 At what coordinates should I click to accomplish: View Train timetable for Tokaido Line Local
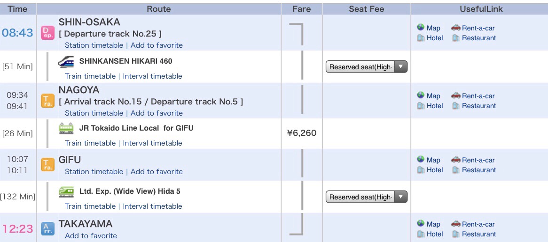click(90, 143)
